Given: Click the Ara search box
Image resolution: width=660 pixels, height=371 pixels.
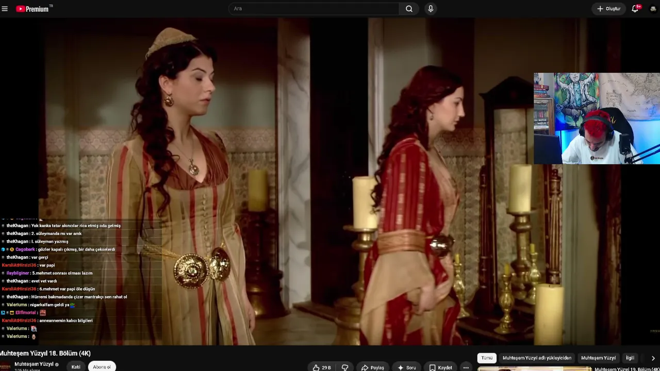Looking at the screenshot, I should (314, 9).
